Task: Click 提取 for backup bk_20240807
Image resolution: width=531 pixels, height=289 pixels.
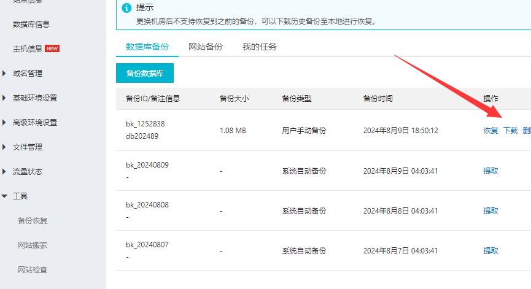Action: (x=490, y=251)
